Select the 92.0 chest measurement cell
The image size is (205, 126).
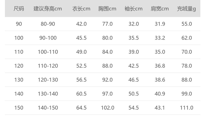(x=107, y=80)
